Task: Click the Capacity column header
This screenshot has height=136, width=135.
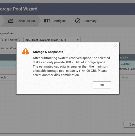Action: tap(123, 57)
